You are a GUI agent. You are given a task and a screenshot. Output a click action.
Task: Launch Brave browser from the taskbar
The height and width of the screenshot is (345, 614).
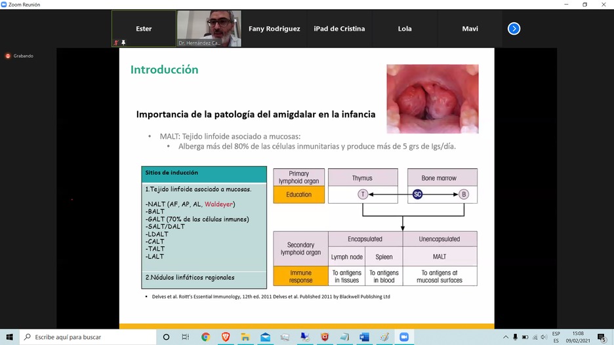click(x=226, y=337)
